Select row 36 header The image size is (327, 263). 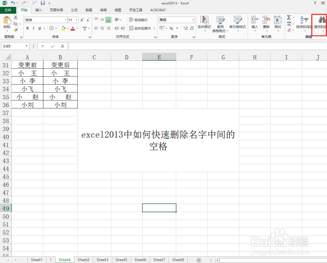coord(6,105)
